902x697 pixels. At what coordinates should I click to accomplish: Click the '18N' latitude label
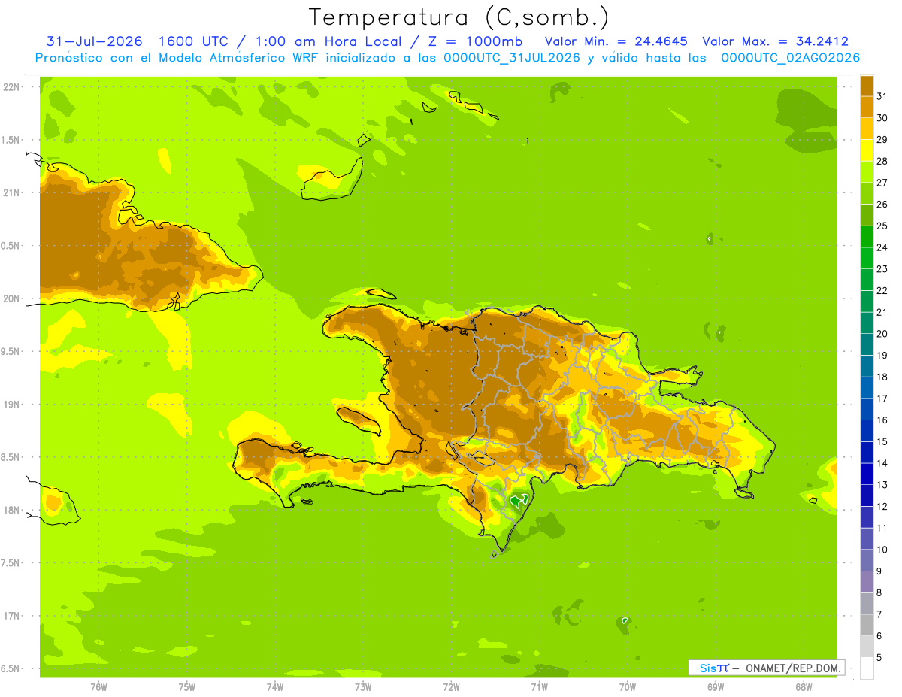pyautogui.click(x=12, y=510)
